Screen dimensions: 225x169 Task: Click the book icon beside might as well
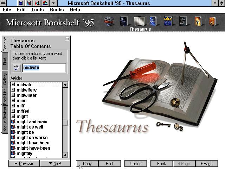13,127
